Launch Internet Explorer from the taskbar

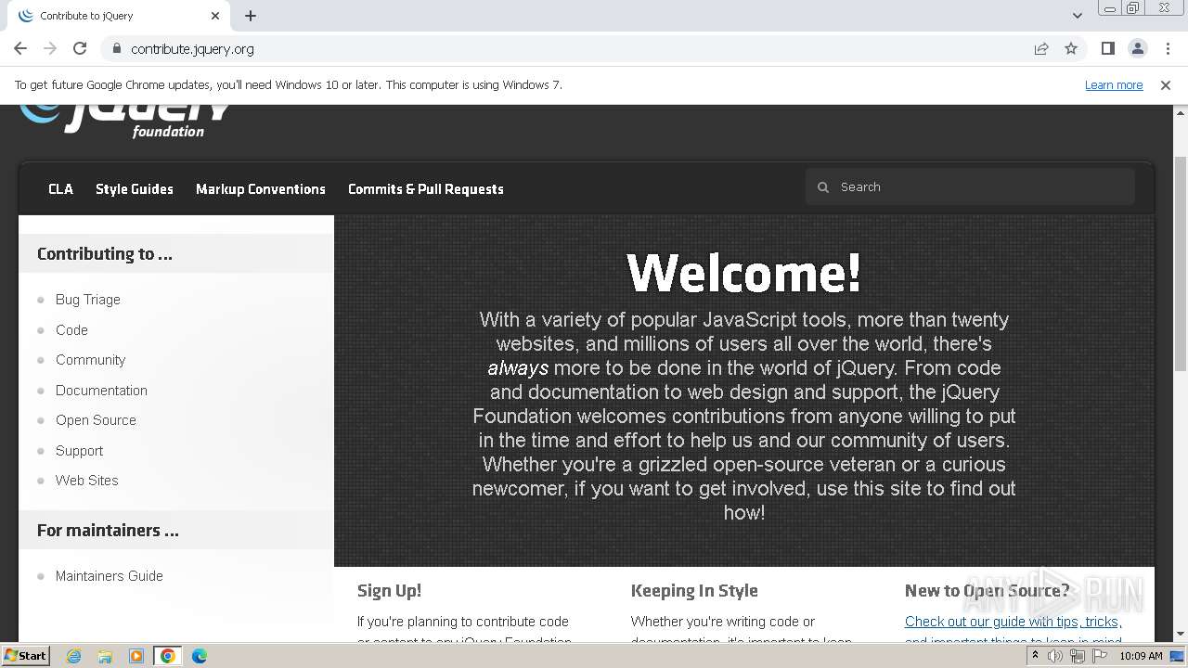coord(73,656)
